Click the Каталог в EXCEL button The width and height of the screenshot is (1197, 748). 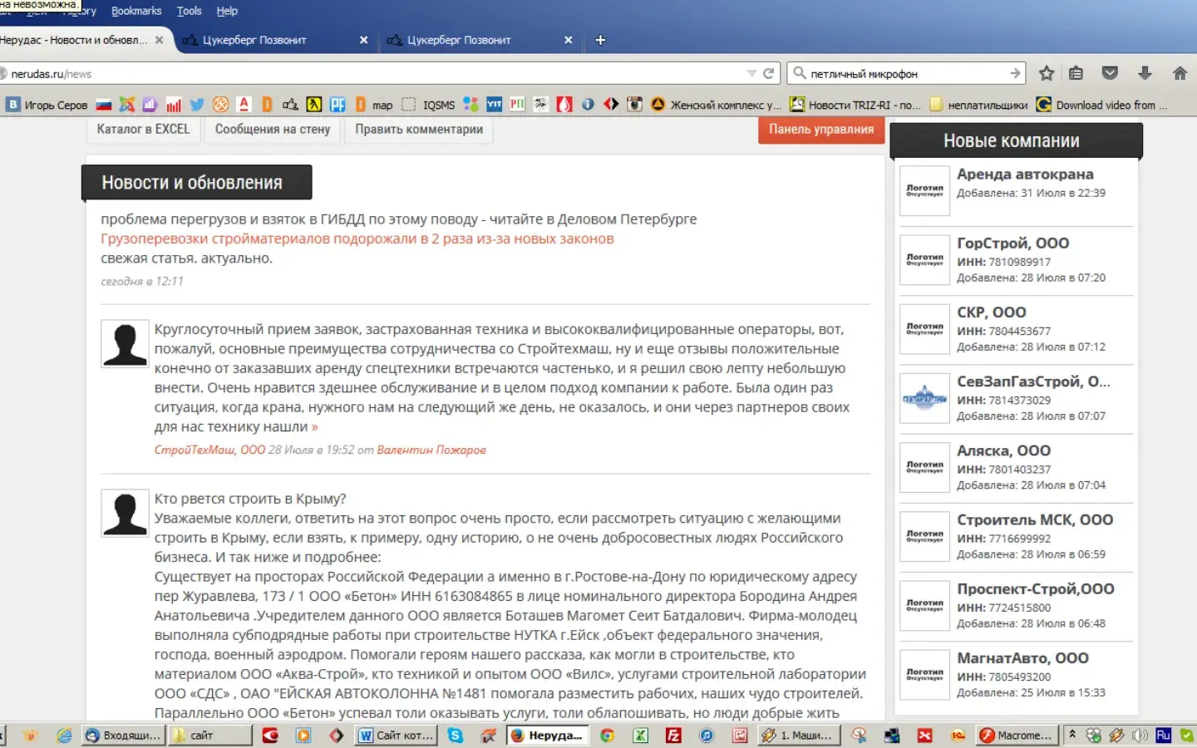tap(143, 130)
